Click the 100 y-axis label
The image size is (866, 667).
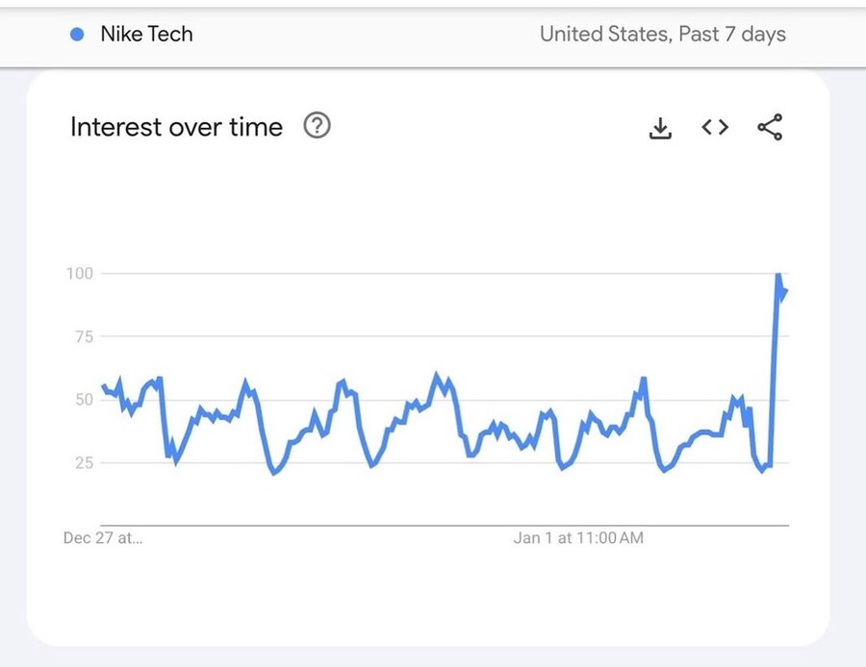point(80,274)
